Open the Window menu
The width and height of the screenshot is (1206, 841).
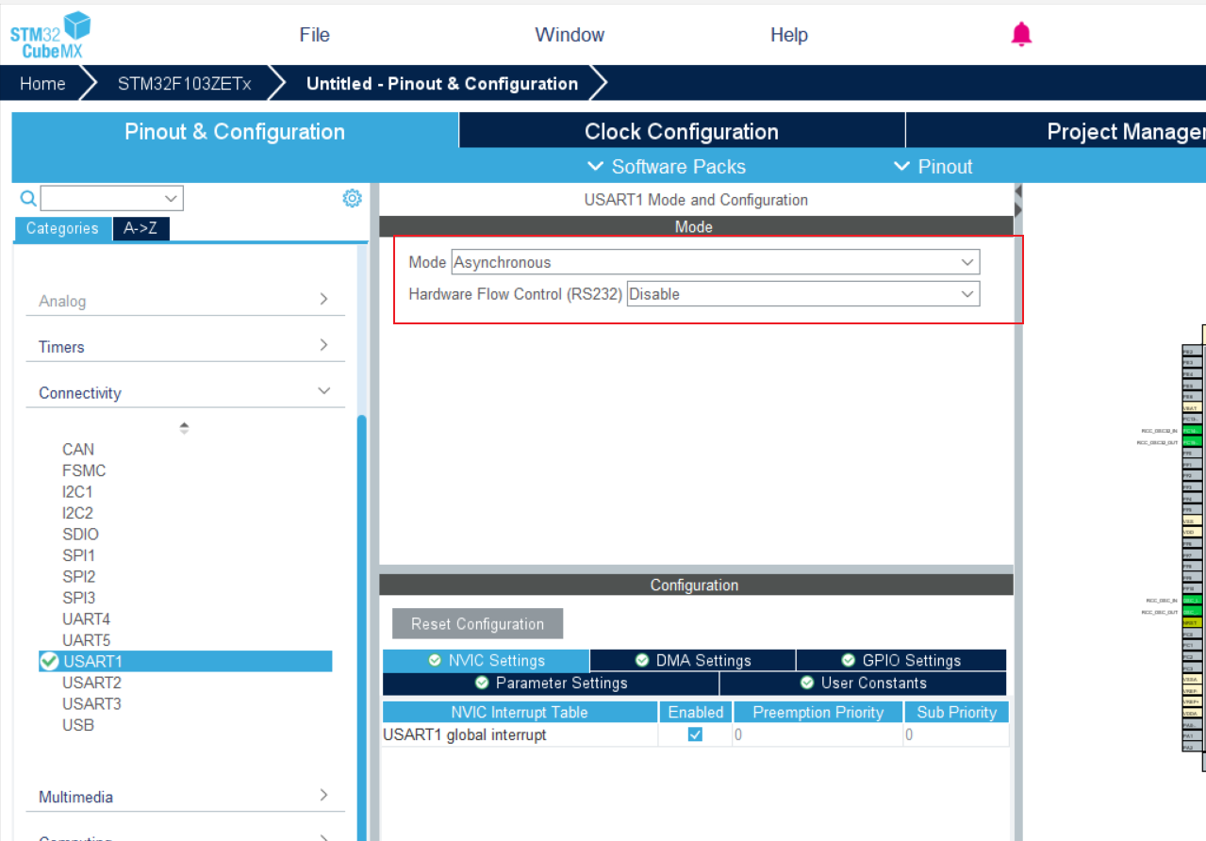pos(570,35)
